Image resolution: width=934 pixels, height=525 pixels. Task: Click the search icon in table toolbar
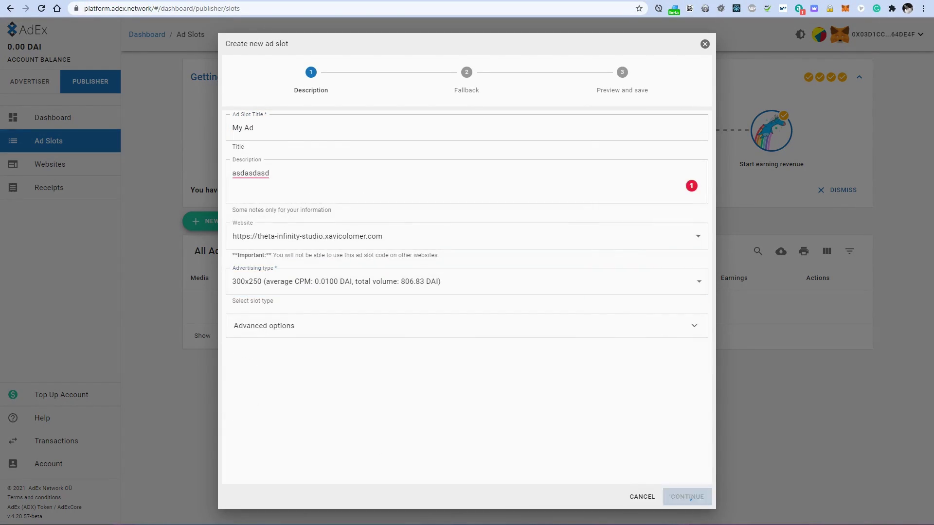point(757,251)
